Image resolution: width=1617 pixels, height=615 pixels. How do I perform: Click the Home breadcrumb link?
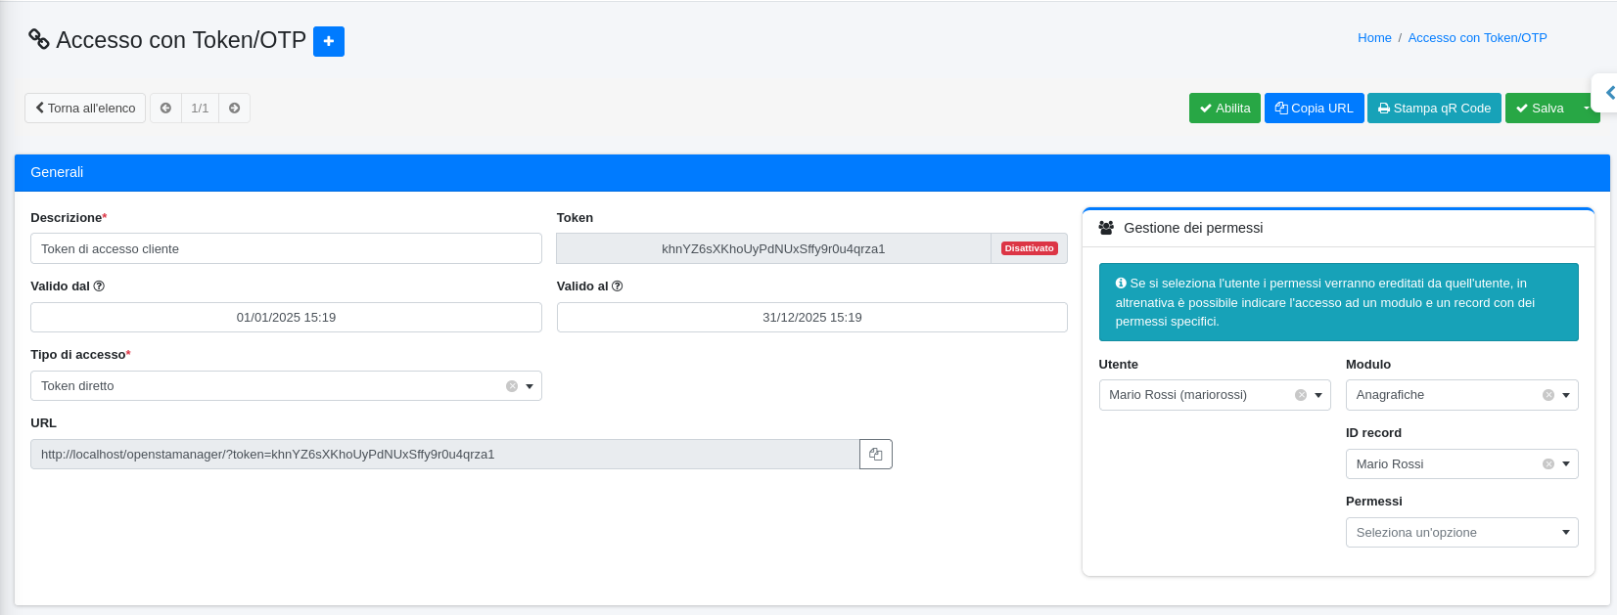pos(1374,38)
